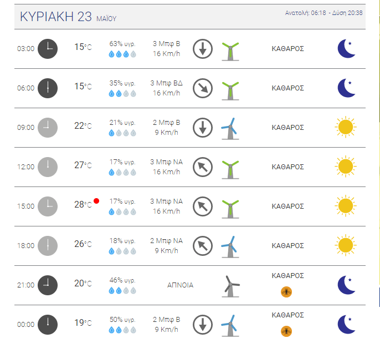This screenshot has height=338, width=380.
Task: Click the clock icon for 03:00
Action: click(x=48, y=49)
